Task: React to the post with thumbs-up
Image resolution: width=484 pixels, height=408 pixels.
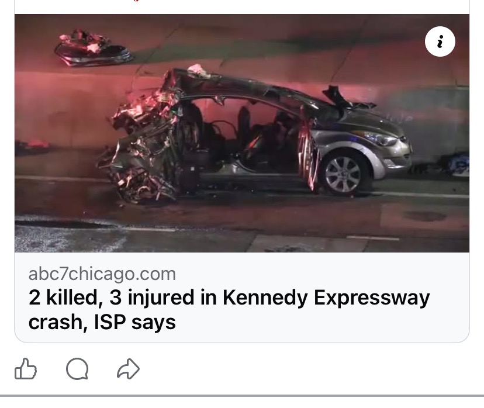Action: (x=26, y=368)
